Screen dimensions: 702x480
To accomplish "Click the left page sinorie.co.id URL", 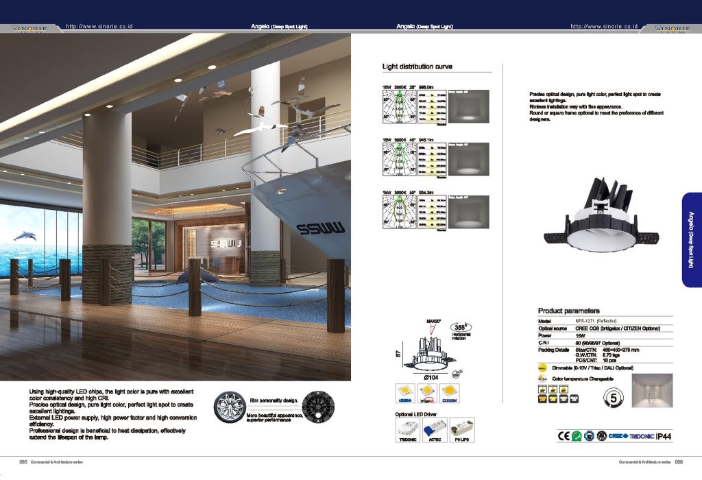I will pyautogui.click(x=98, y=26).
